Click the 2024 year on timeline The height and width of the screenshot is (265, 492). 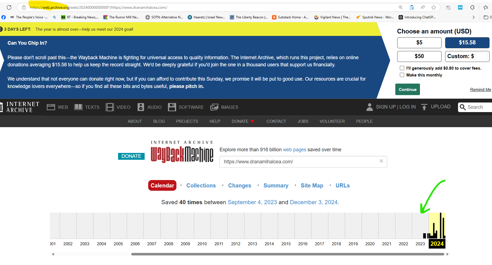coord(437,244)
